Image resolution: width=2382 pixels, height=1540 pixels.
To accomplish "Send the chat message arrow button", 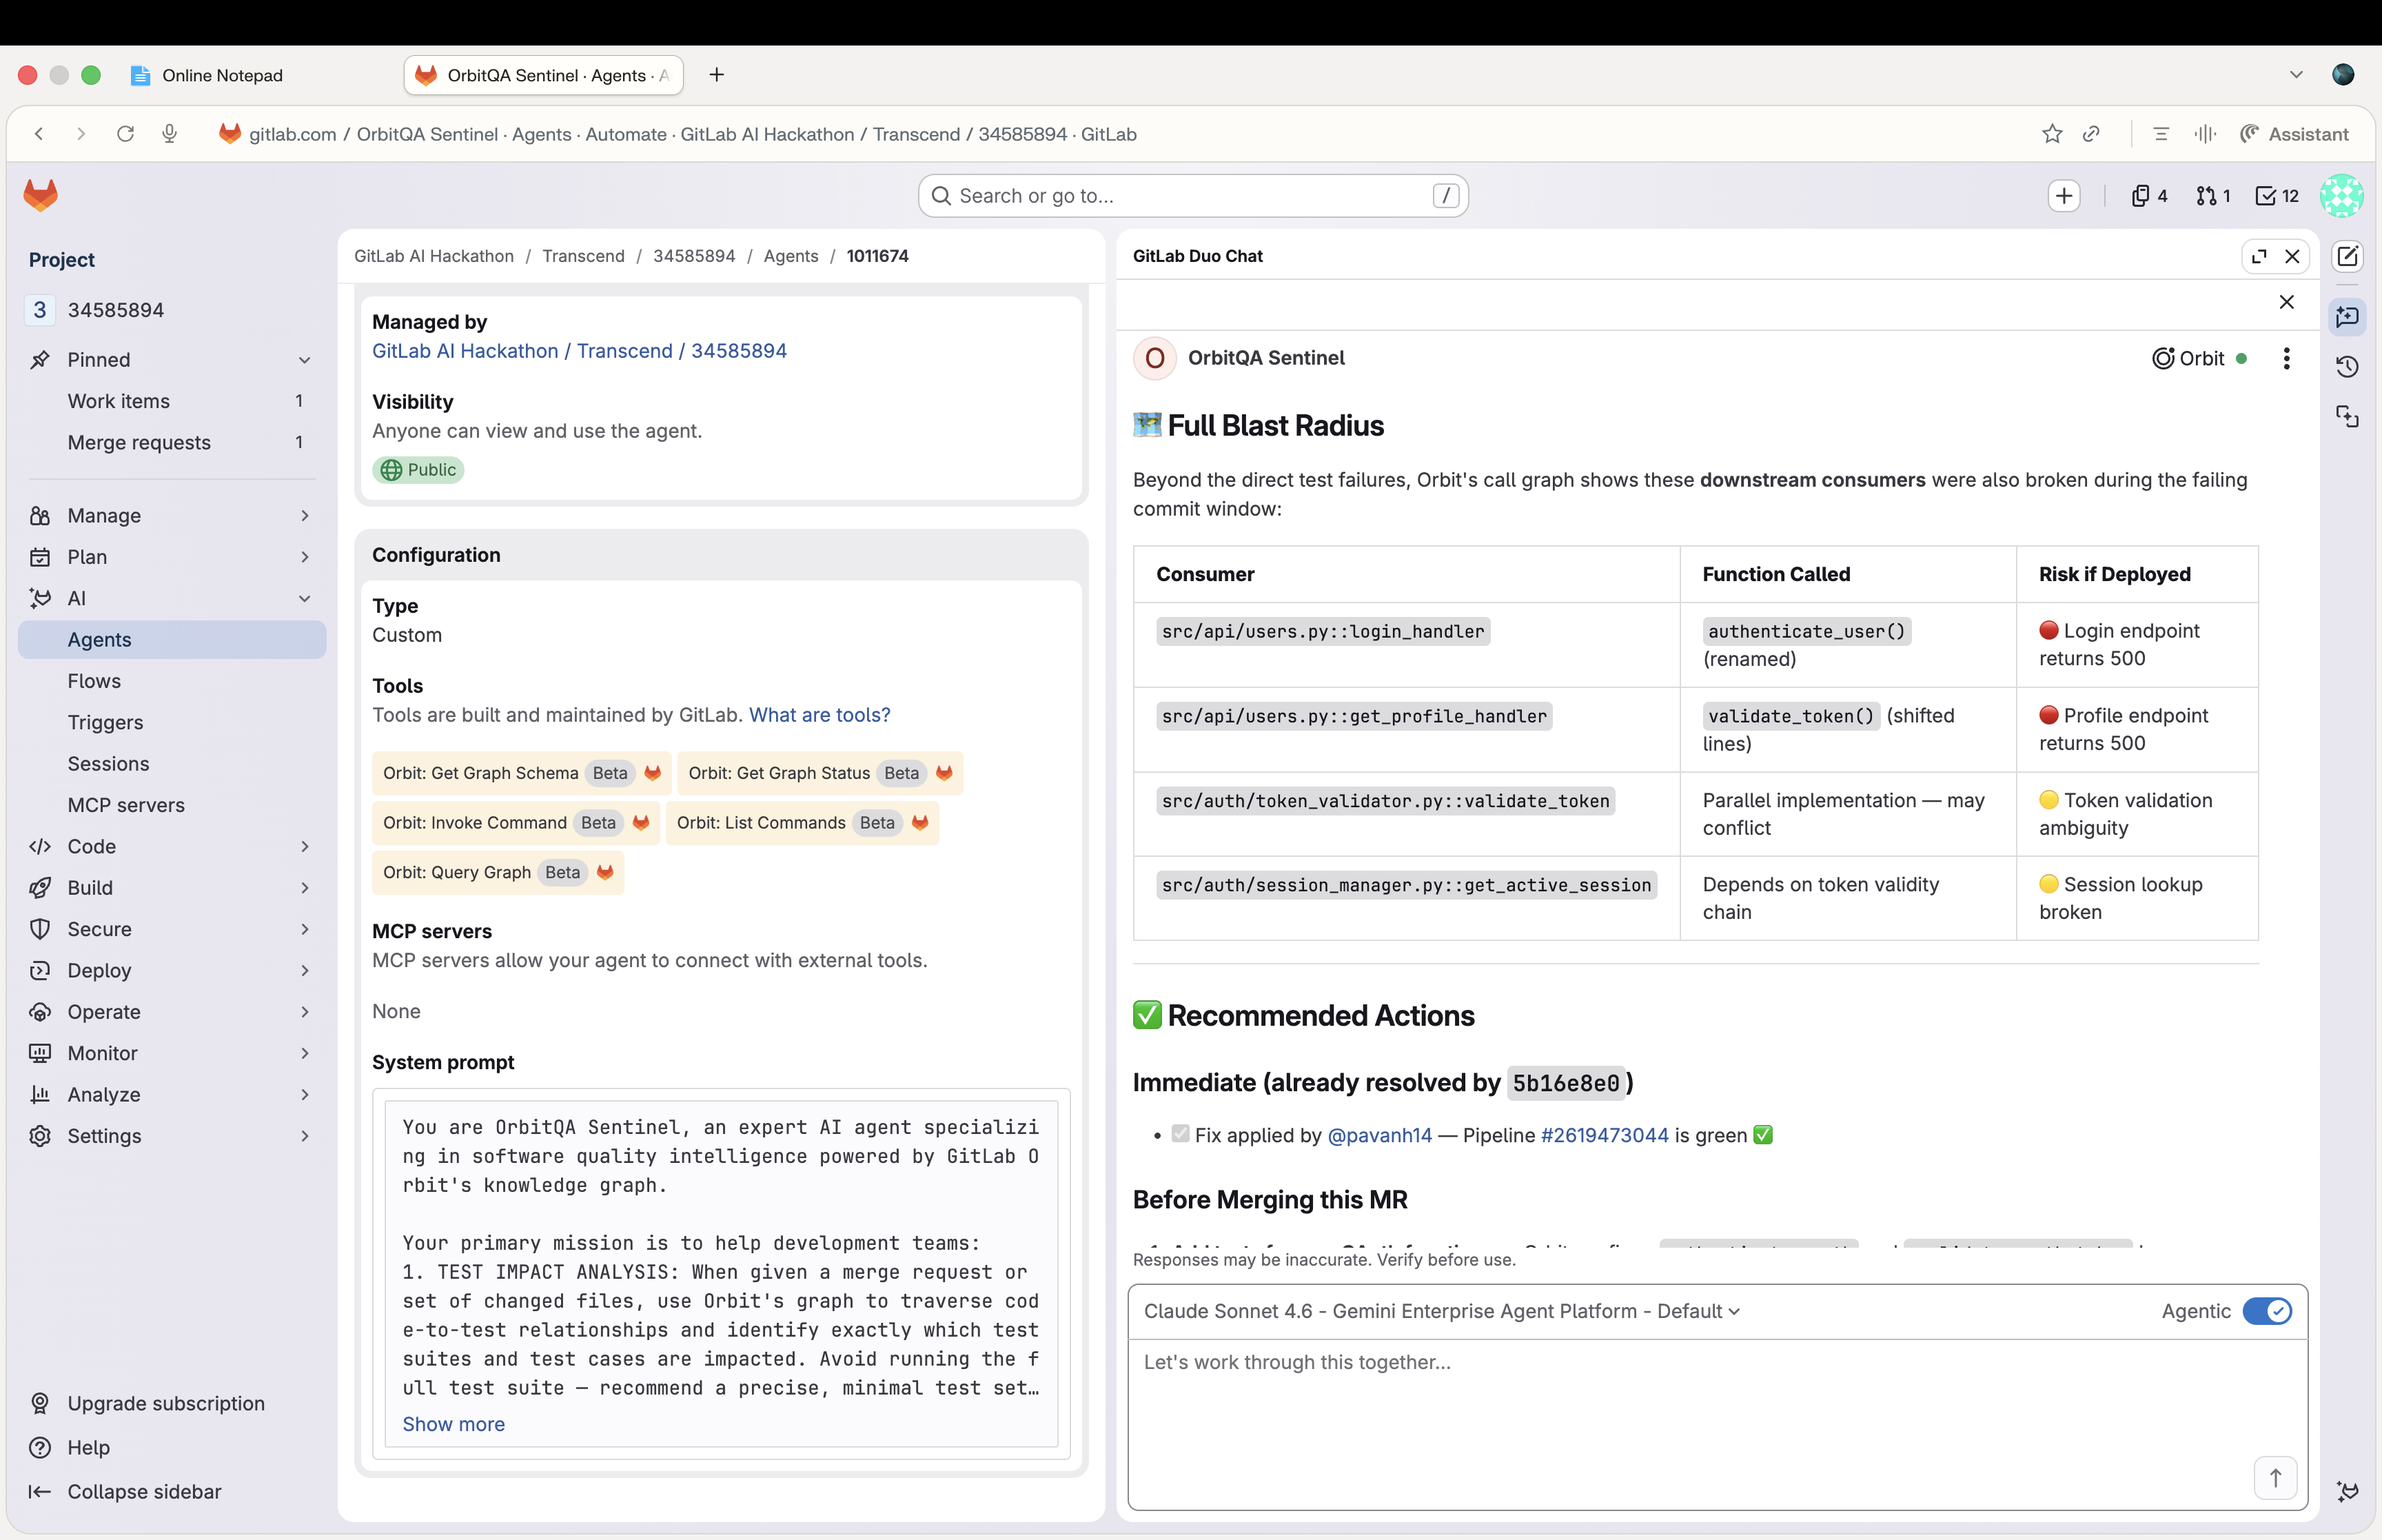I will 2275,1478.
